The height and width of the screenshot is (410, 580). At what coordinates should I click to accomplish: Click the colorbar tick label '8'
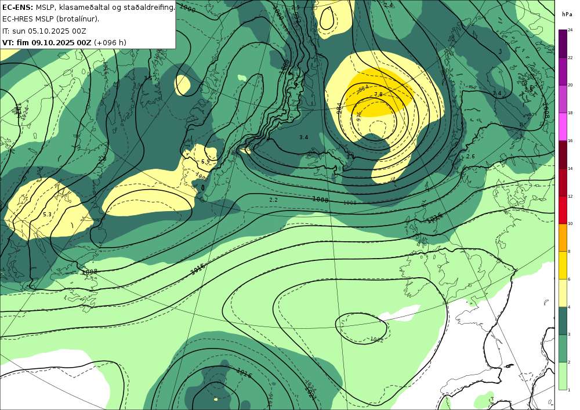pos(569,252)
